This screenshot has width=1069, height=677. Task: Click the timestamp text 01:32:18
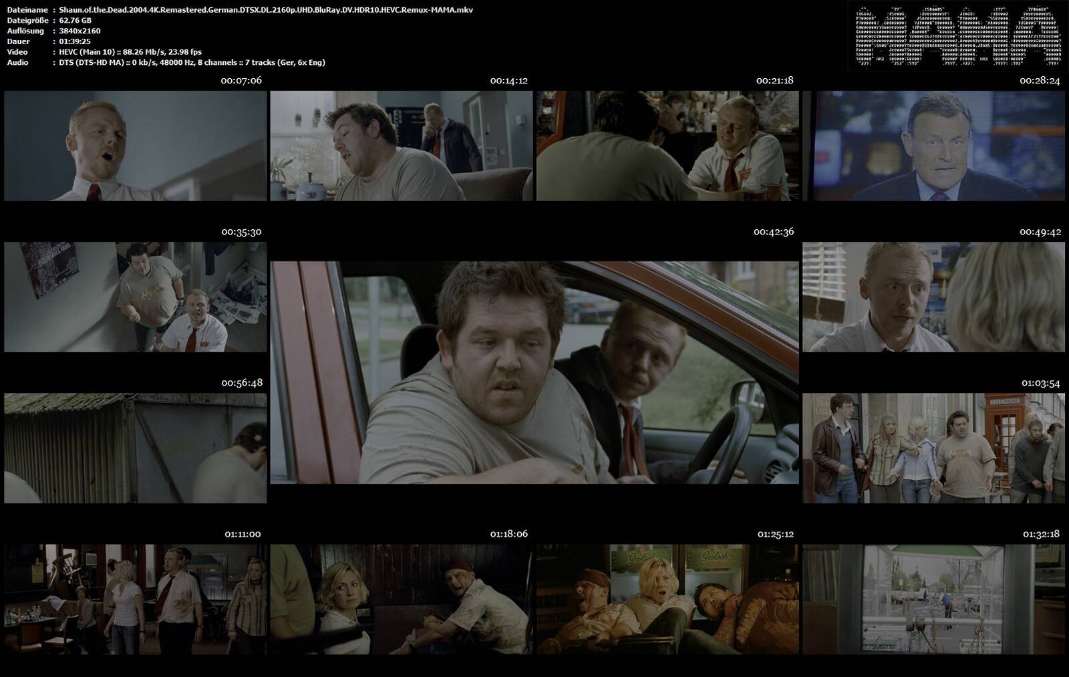[1042, 534]
